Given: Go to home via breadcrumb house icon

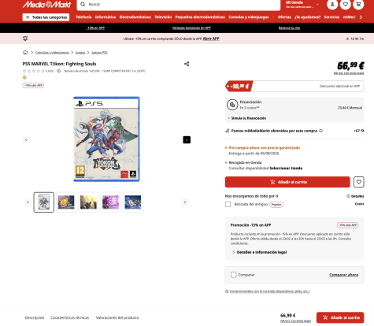Looking at the screenshot, I should pyautogui.click(x=25, y=53).
